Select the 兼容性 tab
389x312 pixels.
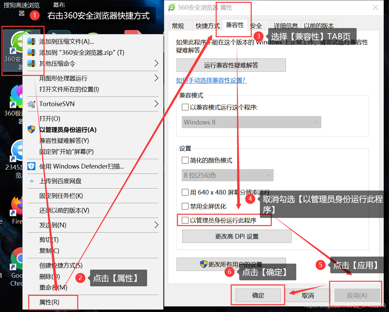[x=235, y=25]
